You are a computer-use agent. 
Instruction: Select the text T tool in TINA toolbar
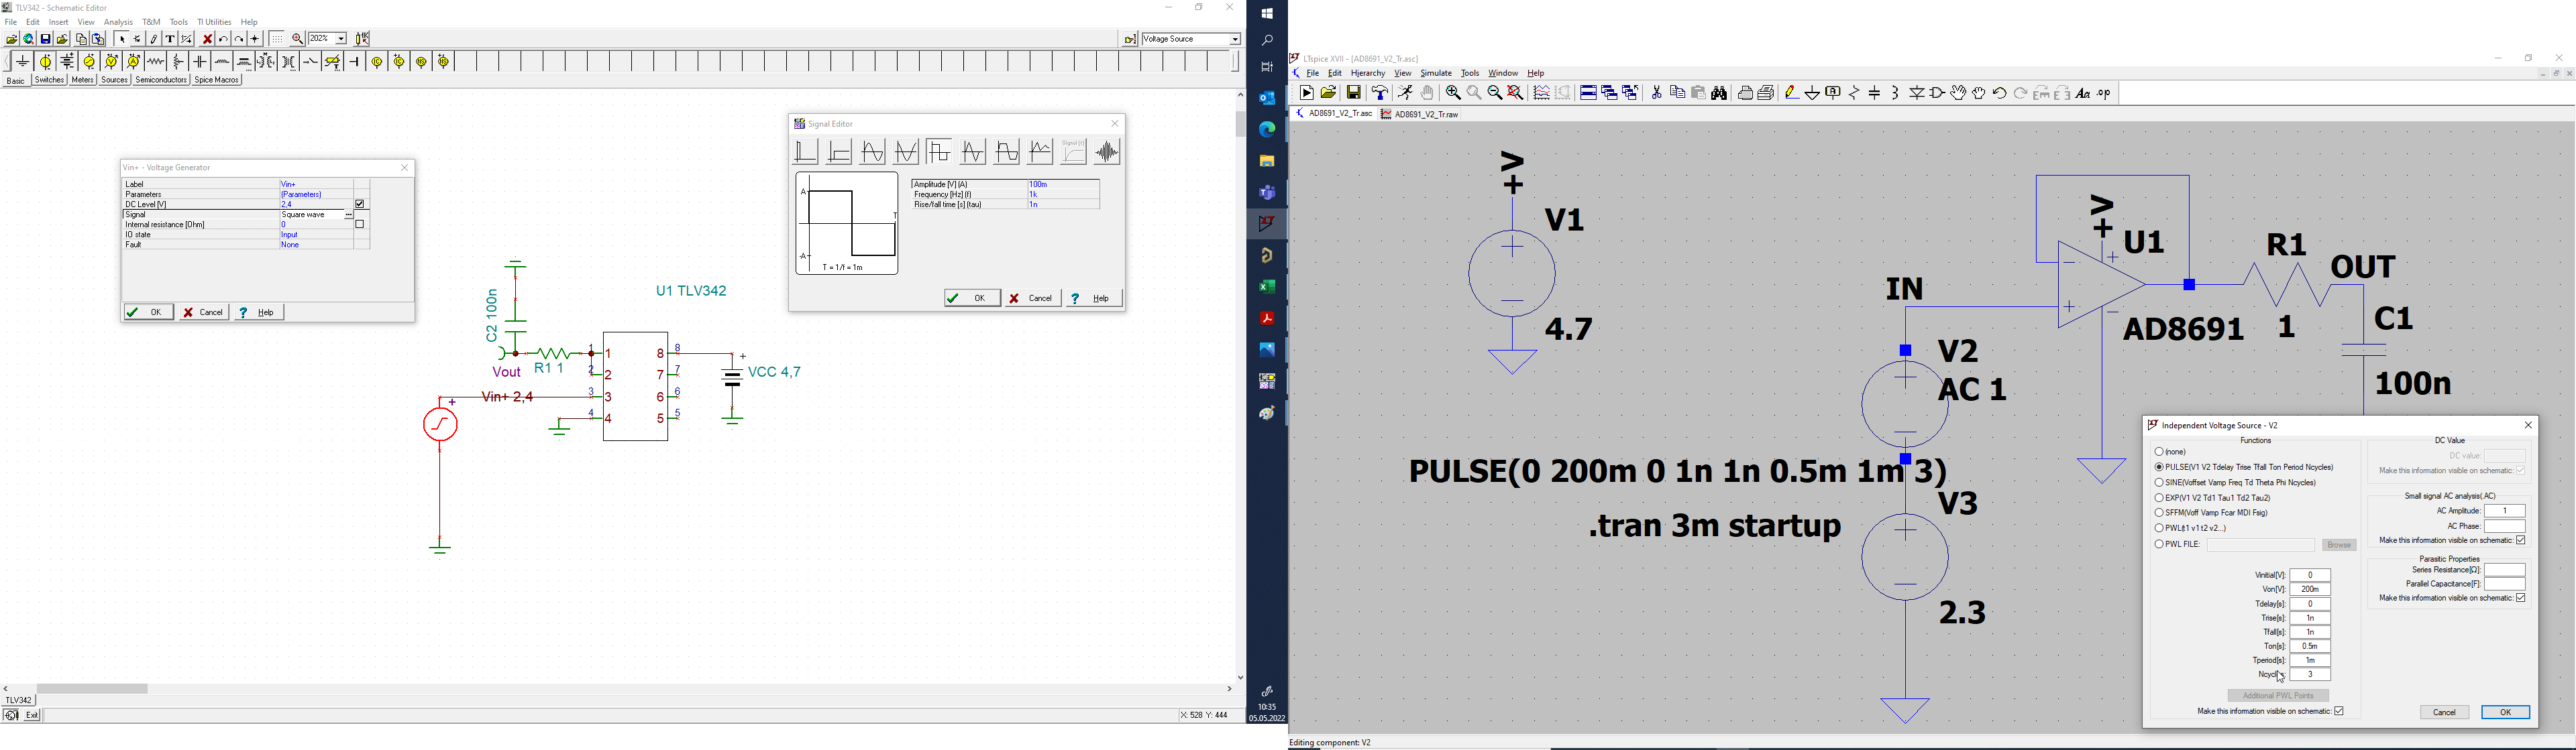(170, 39)
